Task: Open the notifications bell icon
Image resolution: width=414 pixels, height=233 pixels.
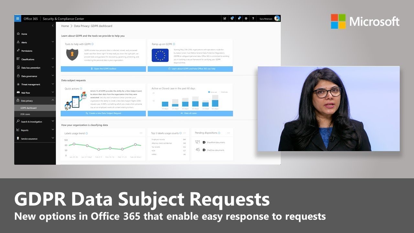Action: point(239,18)
